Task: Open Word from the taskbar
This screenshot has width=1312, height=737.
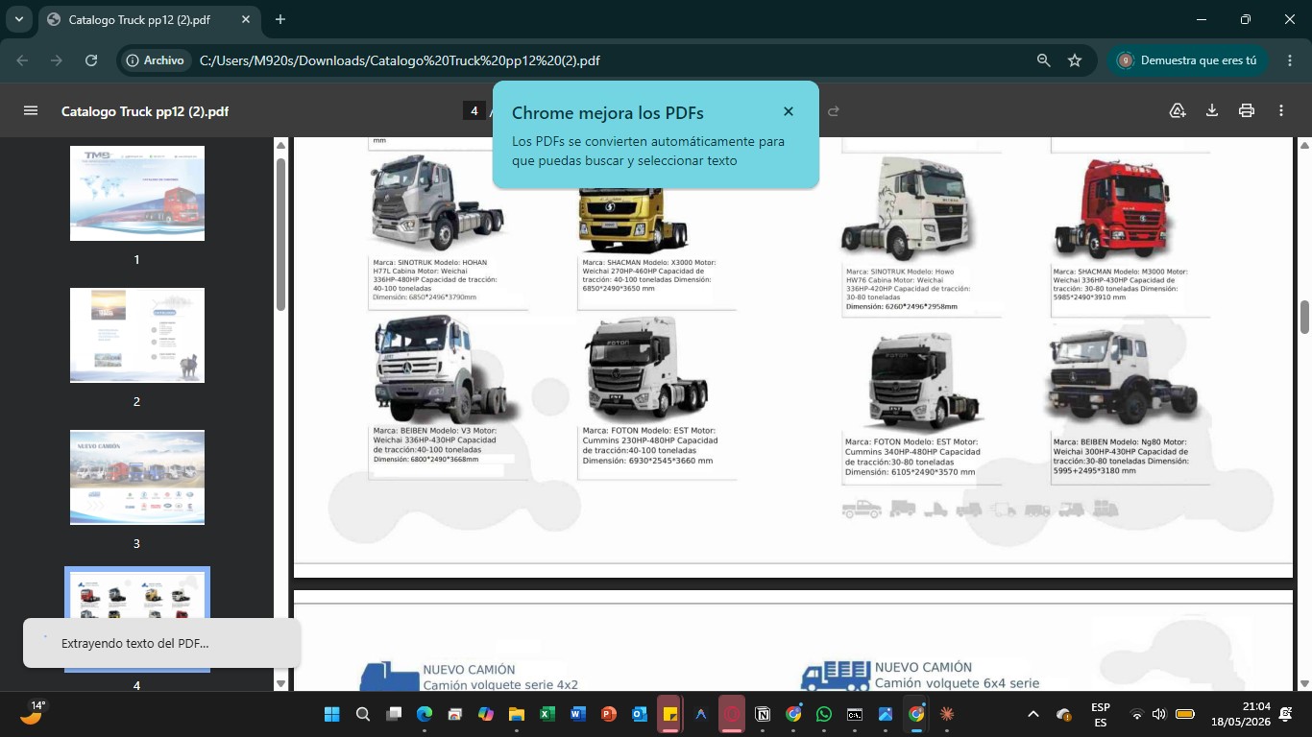Action: 578,714
